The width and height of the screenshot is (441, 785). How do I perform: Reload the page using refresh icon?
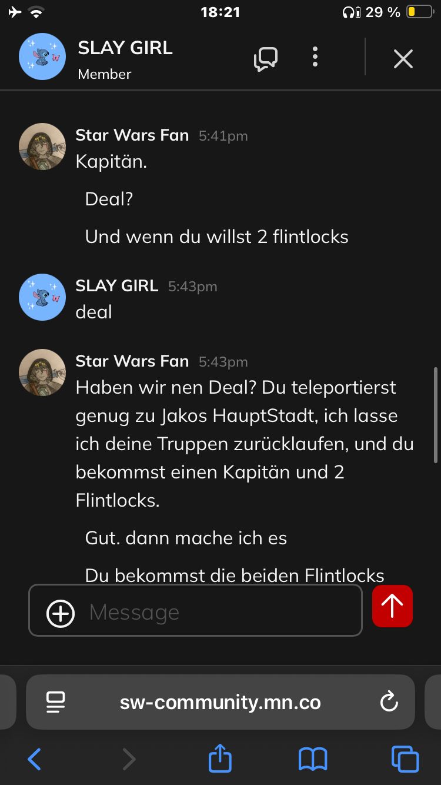click(389, 701)
